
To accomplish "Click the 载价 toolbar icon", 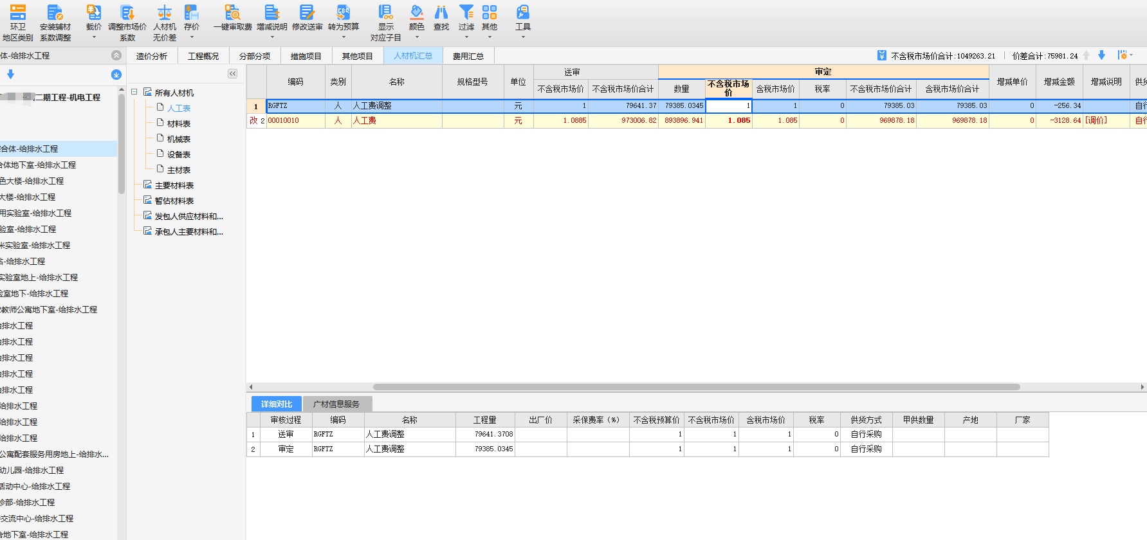I will click(94, 12).
